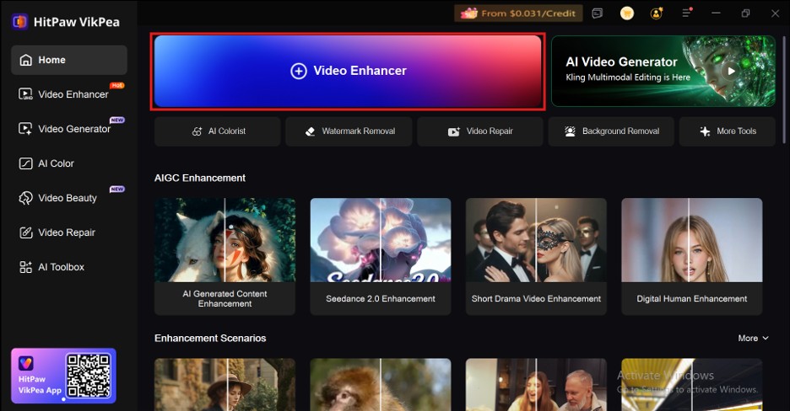The image size is (790, 411).
Task: Open the hamburger menu icon
Action: (687, 13)
